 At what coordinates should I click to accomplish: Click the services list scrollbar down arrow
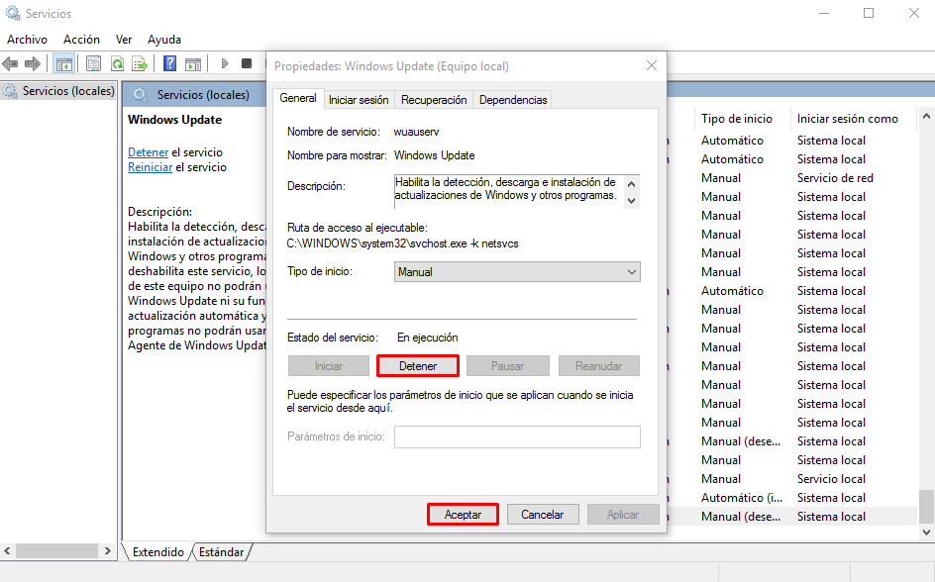pos(925,532)
